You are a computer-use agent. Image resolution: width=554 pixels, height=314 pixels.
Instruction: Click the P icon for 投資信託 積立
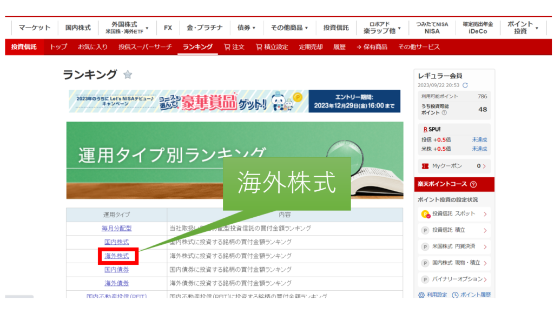425,230
